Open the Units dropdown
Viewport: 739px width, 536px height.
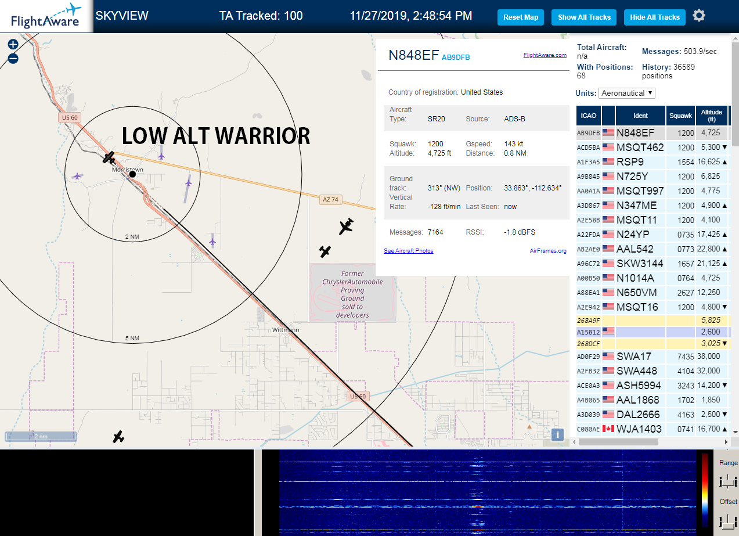627,93
